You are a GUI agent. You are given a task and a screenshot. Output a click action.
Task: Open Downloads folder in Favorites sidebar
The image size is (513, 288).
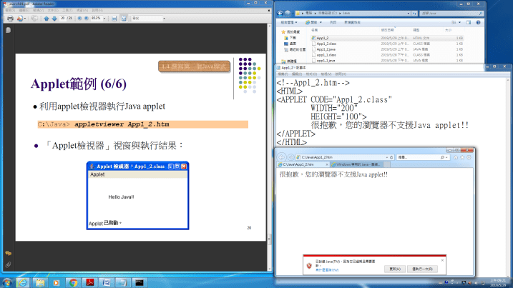click(293, 37)
